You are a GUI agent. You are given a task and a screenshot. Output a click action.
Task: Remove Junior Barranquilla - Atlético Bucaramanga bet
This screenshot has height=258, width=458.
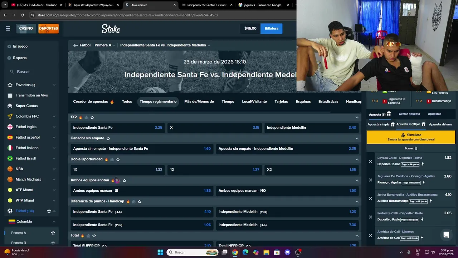point(370,199)
